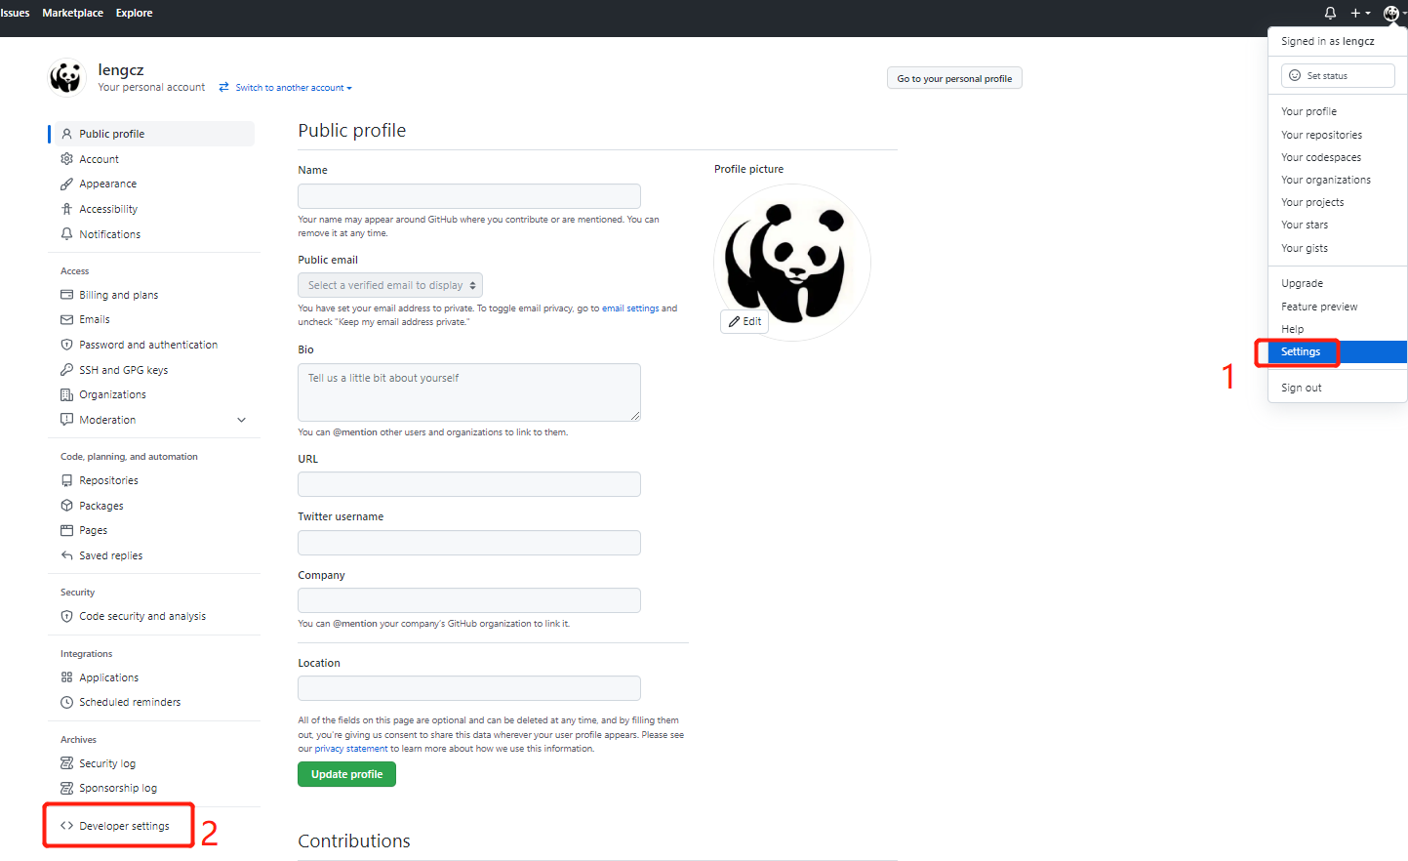Click the Notifications bell icon in sidebar
Image resolution: width=1408 pixels, height=861 pixels.
66,234
